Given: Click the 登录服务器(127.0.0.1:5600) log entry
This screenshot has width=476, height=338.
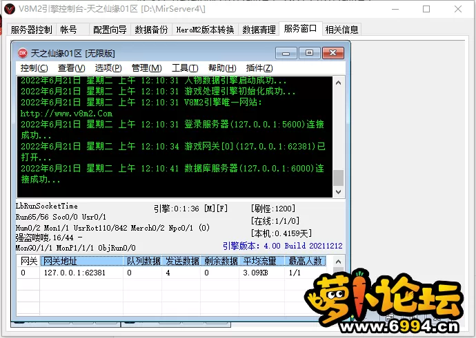Looking at the screenshot, I should tap(172, 129).
